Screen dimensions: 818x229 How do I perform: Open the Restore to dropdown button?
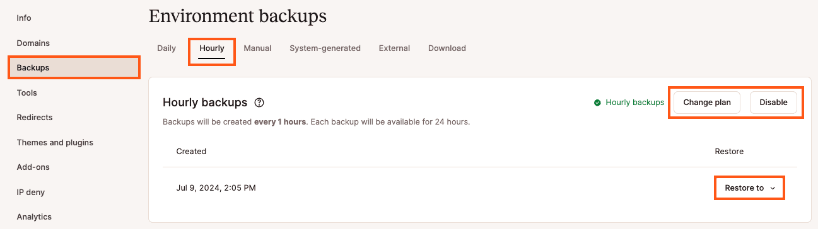(x=749, y=188)
